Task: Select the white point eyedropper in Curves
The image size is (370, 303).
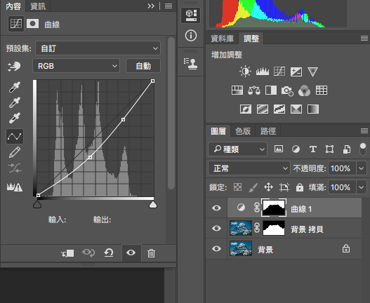Action: 15,118
